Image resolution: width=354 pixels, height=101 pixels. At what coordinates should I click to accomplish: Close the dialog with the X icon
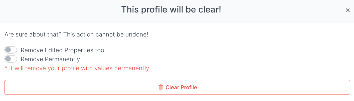pyautogui.click(x=347, y=10)
